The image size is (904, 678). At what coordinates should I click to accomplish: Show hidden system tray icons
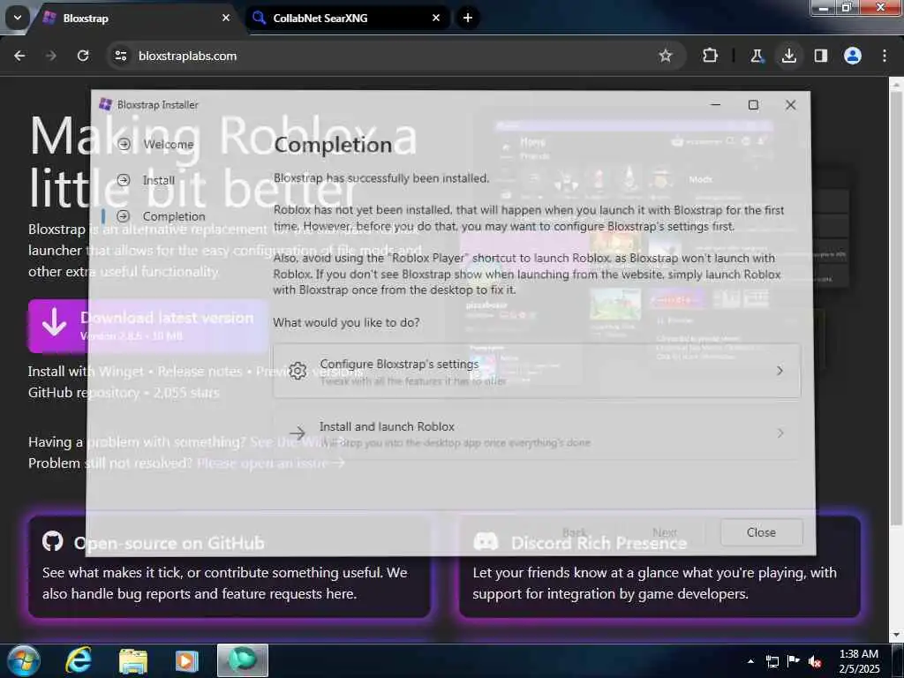[x=750, y=661]
